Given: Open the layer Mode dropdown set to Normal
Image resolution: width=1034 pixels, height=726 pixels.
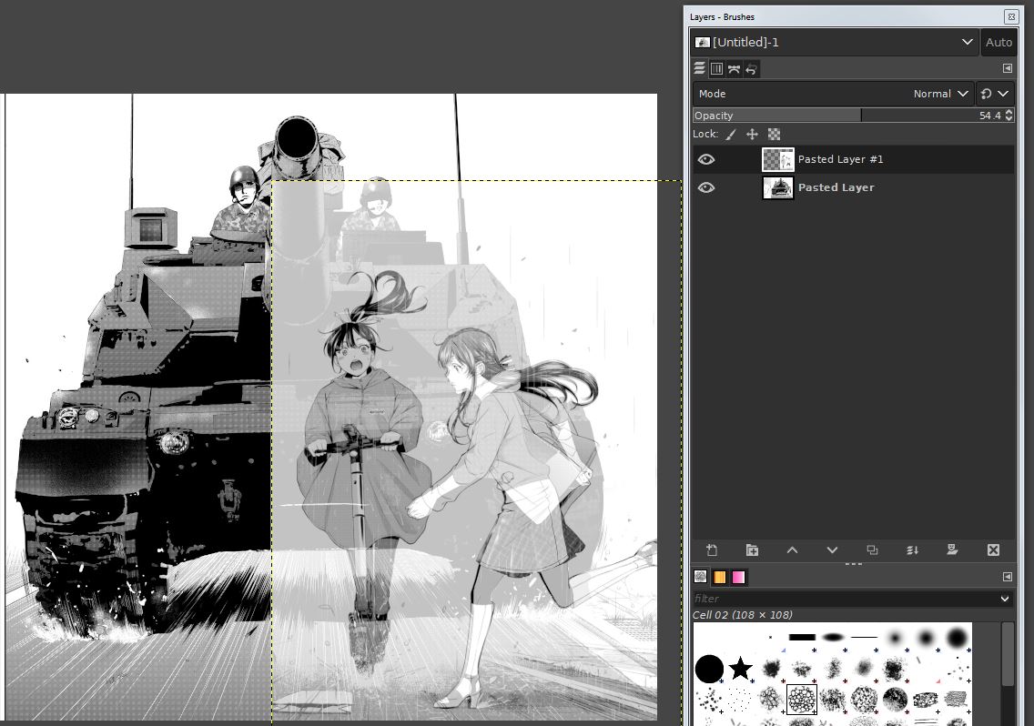Looking at the screenshot, I should pyautogui.click(x=833, y=94).
